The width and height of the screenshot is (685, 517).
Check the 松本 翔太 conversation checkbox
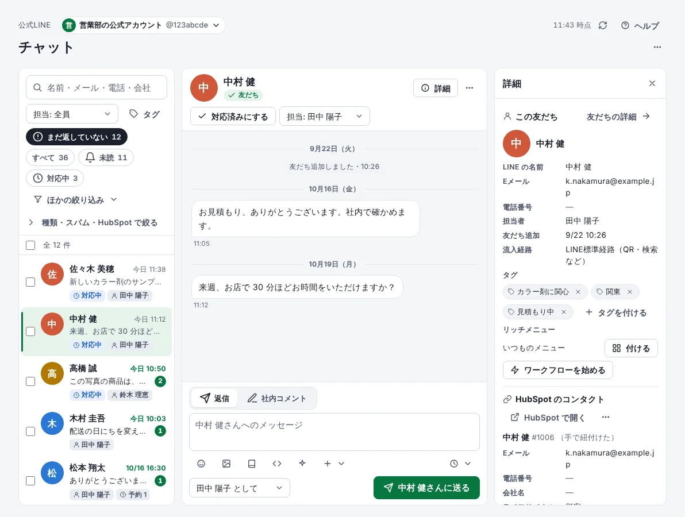tap(30, 481)
